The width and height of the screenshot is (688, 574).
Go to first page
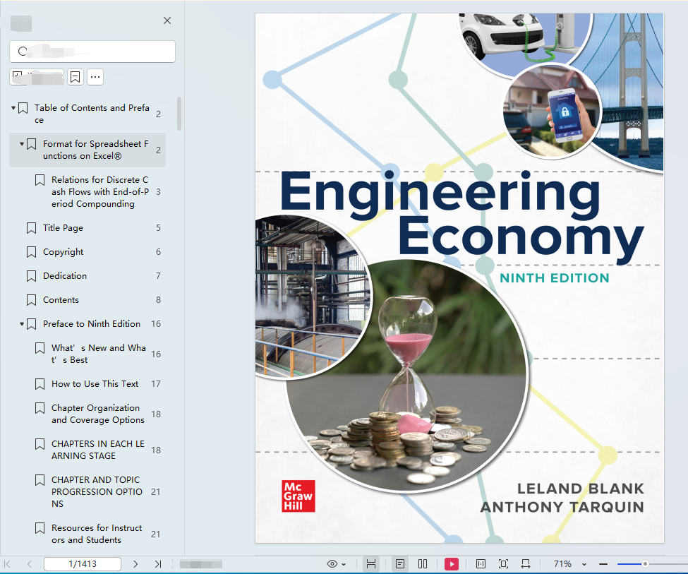8,564
